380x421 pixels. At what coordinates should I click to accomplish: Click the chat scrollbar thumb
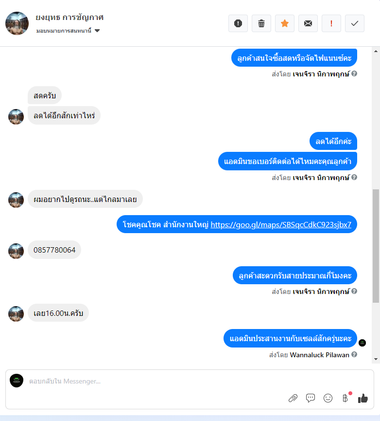(x=376, y=246)
